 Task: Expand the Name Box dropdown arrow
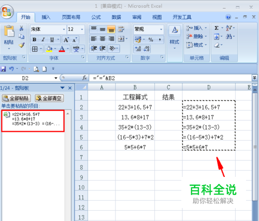point(55,78)
